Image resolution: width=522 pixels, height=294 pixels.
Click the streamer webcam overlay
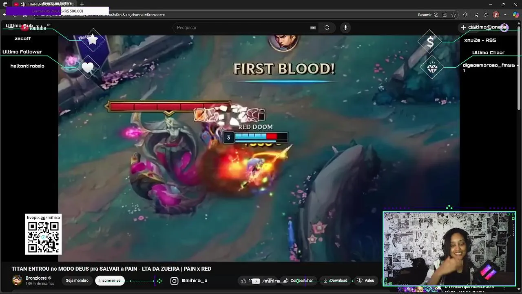(449, 248)
